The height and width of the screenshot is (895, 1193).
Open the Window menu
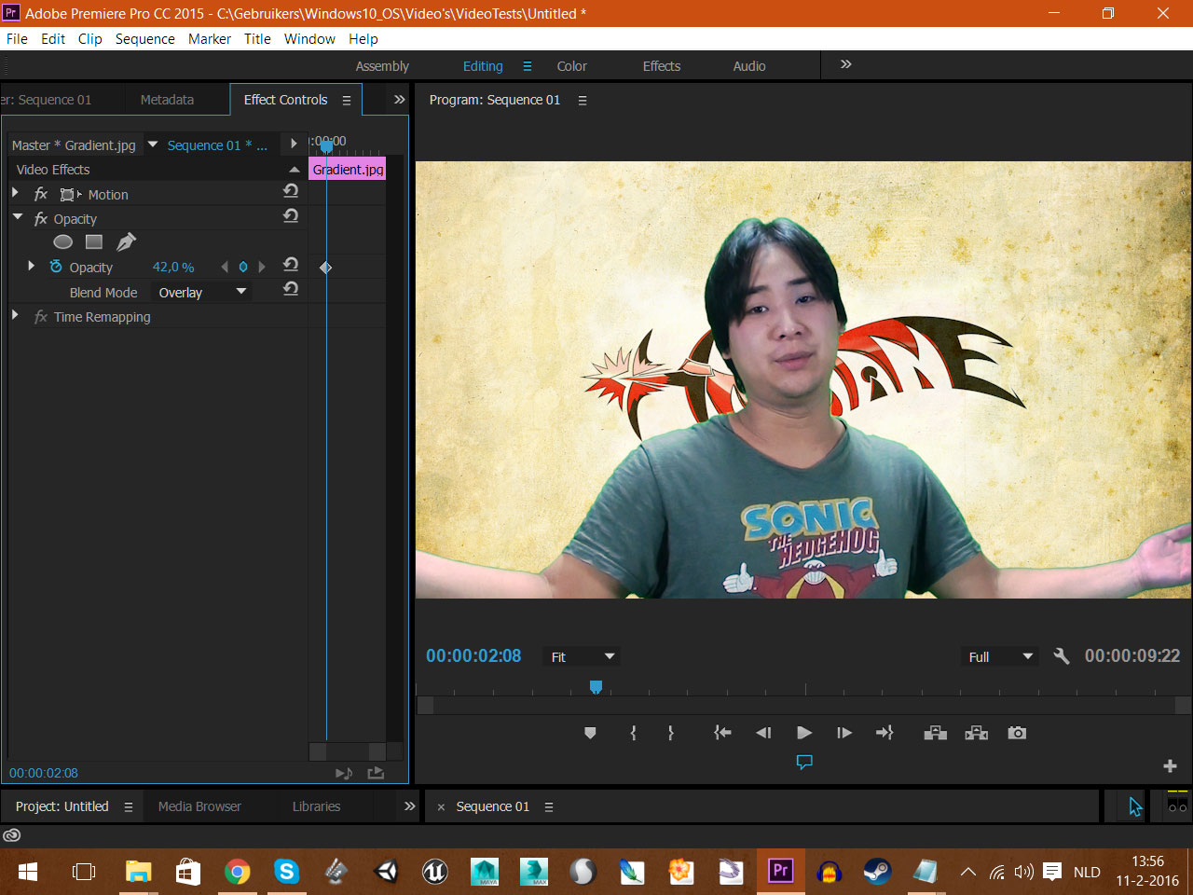[x=309, y=39]
